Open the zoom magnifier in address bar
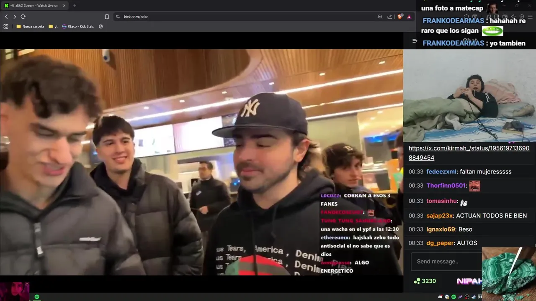Image resolution: width=536 pixels, height=301 pixels. click(x=380, y=17)
